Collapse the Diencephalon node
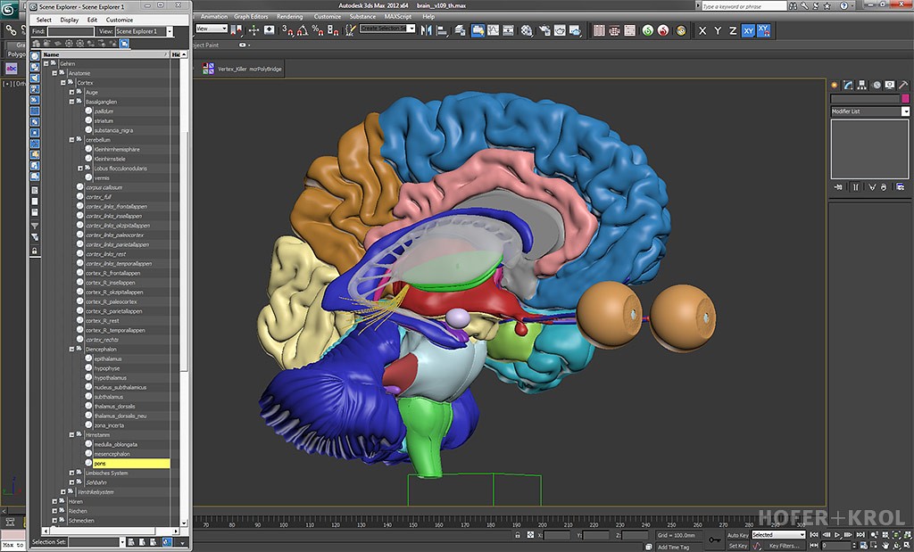The height and width of the screenshot is (552, 914). tap(71, 350)
